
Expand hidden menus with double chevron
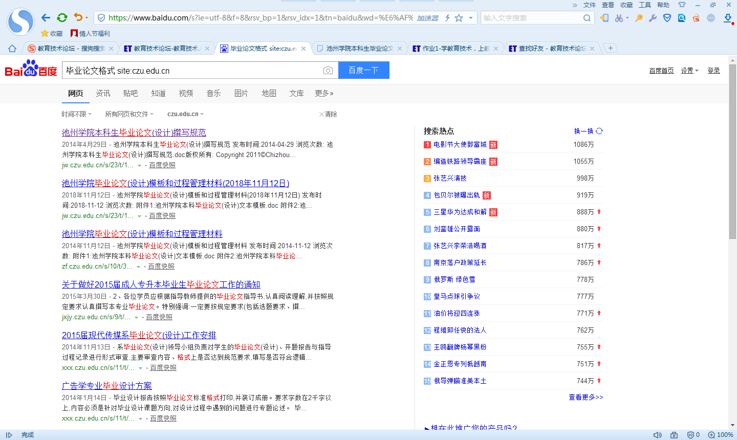(575, 5)
